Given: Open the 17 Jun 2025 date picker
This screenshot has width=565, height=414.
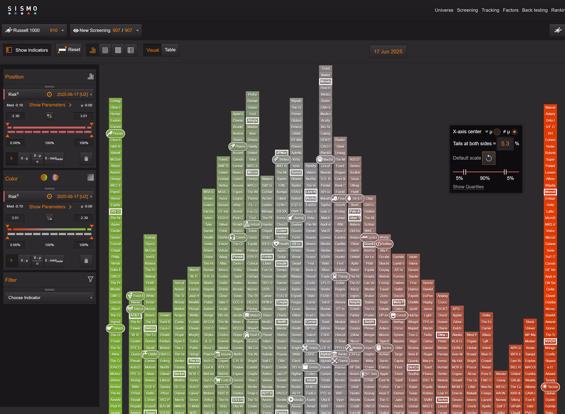Looking at the screenshot, I should point(388,51).
